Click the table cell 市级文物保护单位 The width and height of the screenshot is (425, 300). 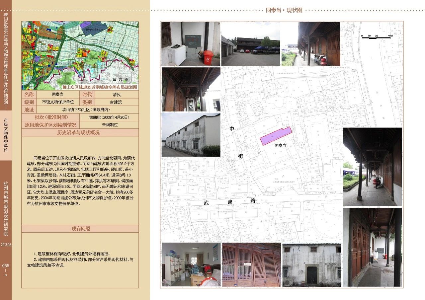58,102
